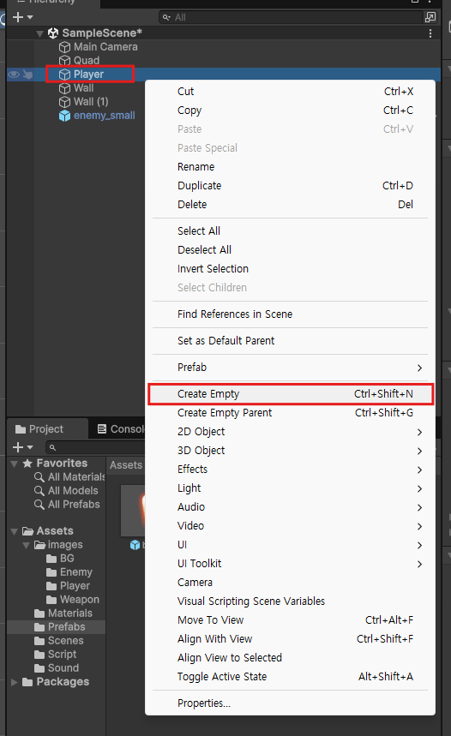Expand the 2D Object submenu
The width and height of the screenshot is (451, 736).
pos(291,431)
